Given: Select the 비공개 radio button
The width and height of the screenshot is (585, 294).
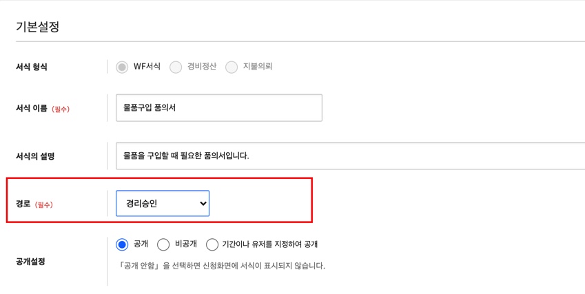Looking at the screenshot, I should 163,244.
